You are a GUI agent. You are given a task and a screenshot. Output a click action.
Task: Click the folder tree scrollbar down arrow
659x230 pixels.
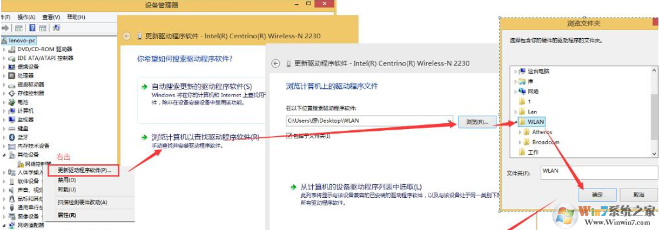point(655,154)
